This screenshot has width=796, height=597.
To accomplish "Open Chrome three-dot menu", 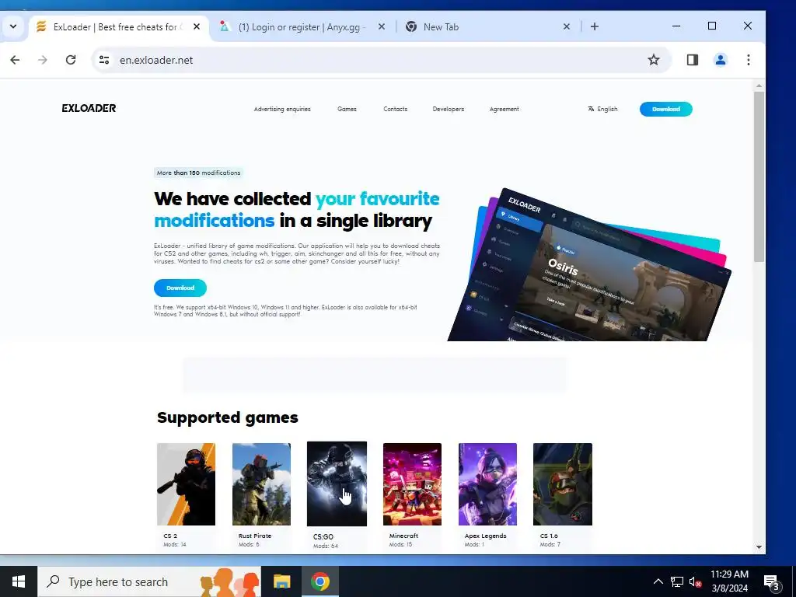I will 749,60.
